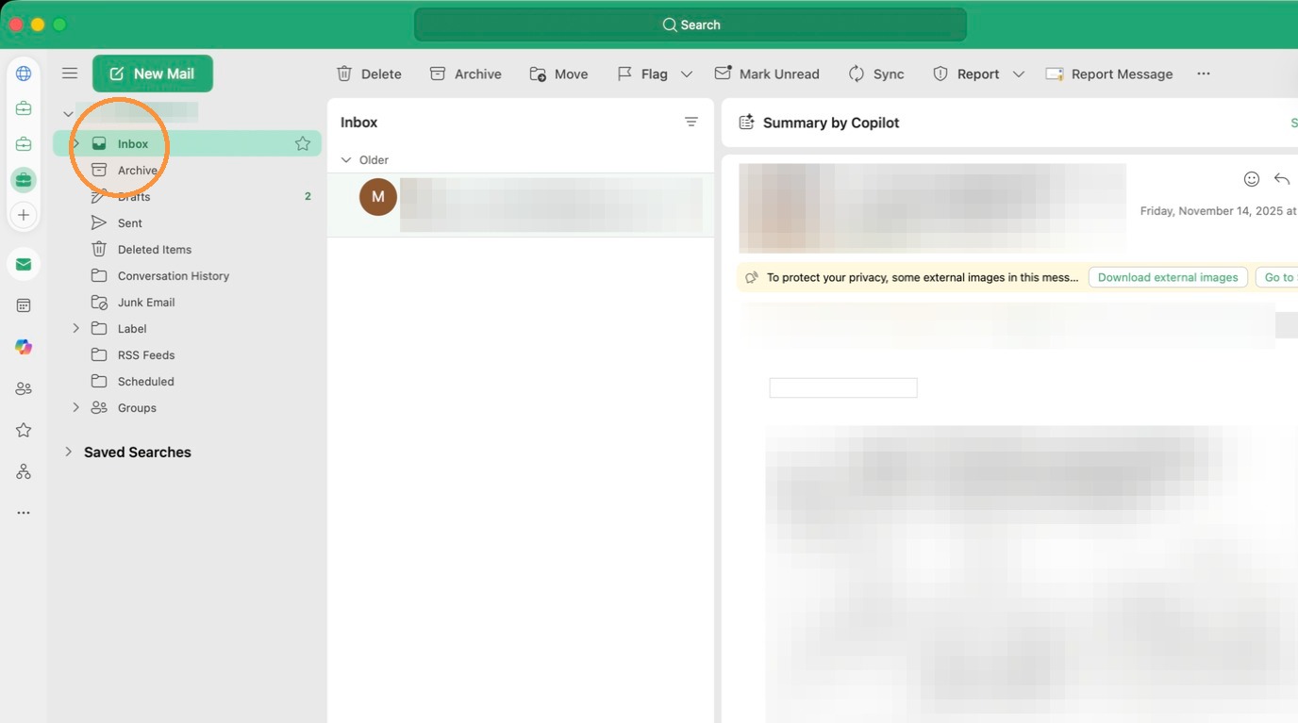
Task: Add a reaction with the smiley icon
Action: point(1252,179)
